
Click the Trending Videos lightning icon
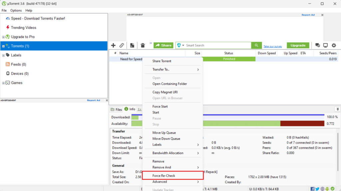[8, 27]
